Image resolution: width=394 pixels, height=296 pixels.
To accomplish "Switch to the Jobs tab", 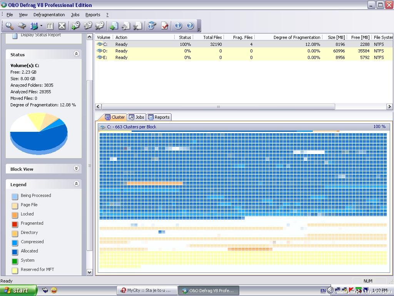I will point(137,117).
